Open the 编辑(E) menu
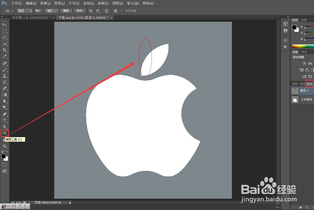The width and height of the screenshot is (314, 210). tap(31, 3)
